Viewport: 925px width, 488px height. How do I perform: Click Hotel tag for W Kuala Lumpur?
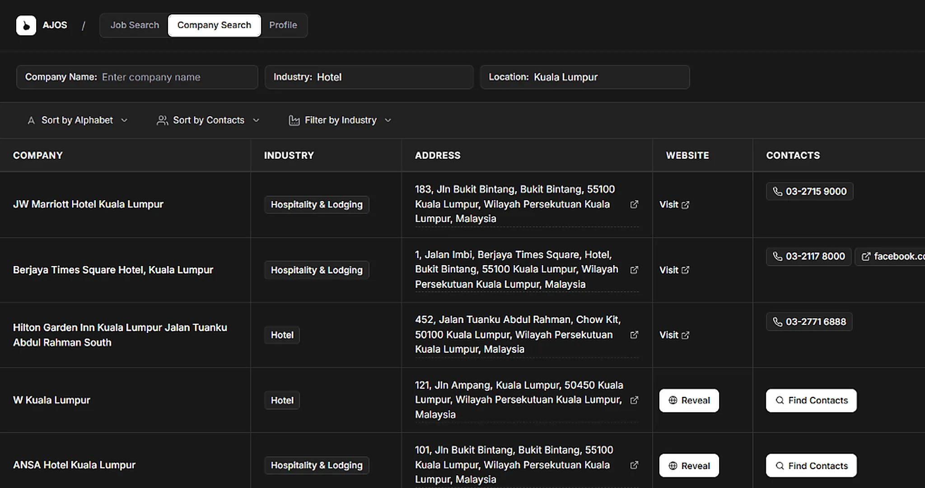point(282,401)
